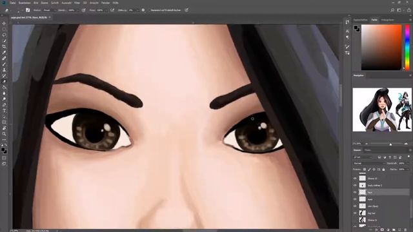413x232 pixels.
Task: Click the foreground color swatch in toolbox
Action: pyautogui.click(x=3, y=150)
